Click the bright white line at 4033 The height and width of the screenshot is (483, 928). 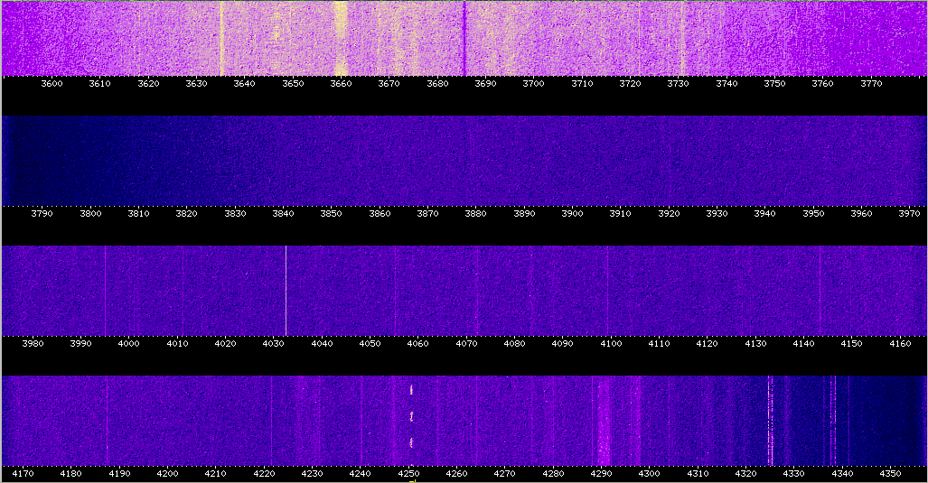tap(286, 291)
